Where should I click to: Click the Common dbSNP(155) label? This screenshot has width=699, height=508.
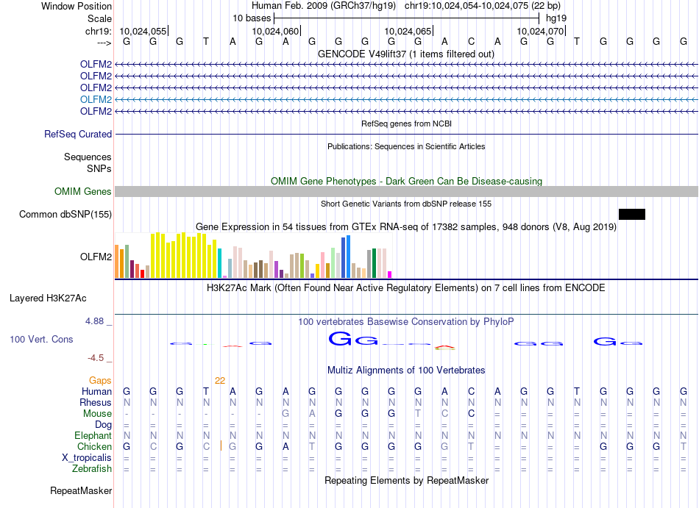pyautogui.click(x=65, y=214)
